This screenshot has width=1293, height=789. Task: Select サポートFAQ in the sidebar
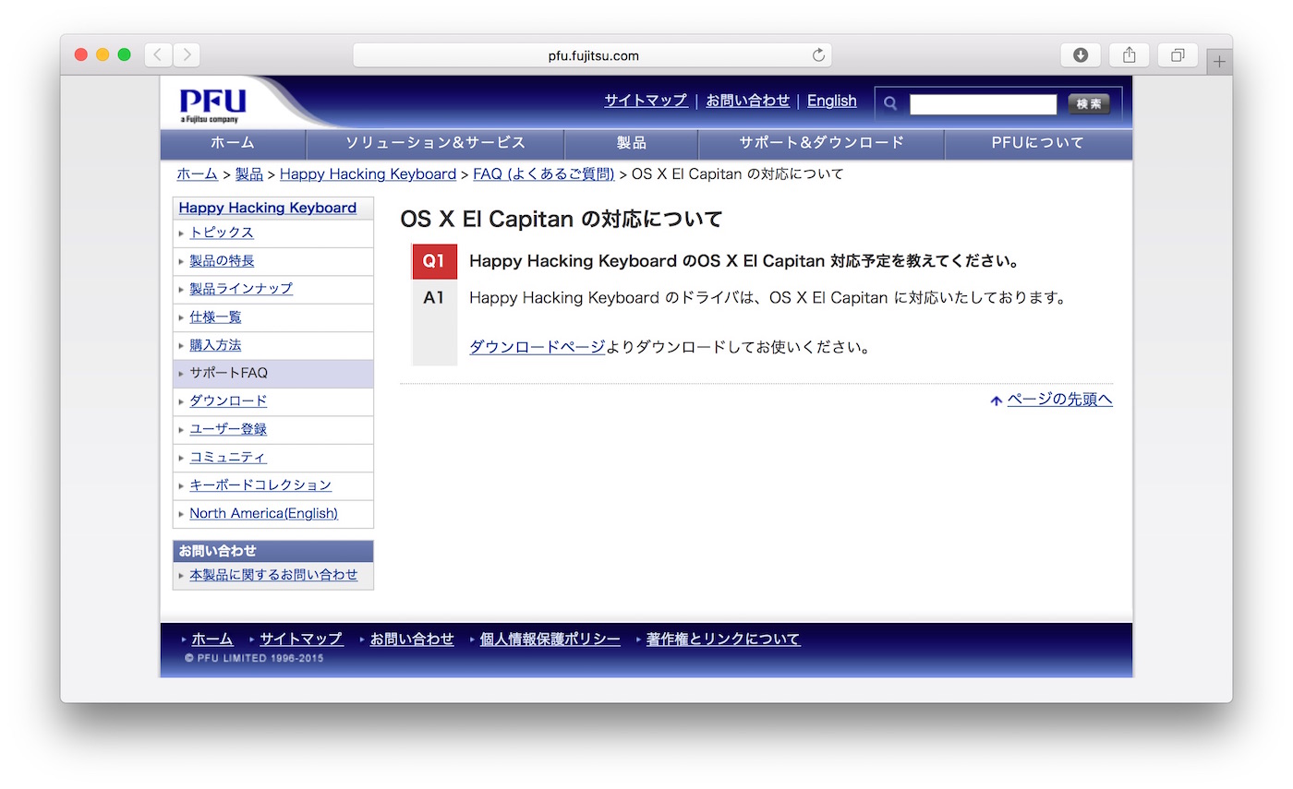tap(273, 373)
